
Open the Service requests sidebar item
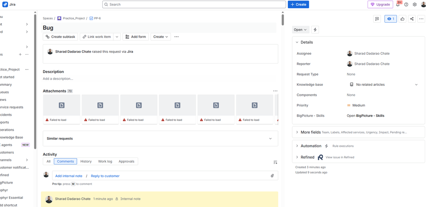[12, 107]
